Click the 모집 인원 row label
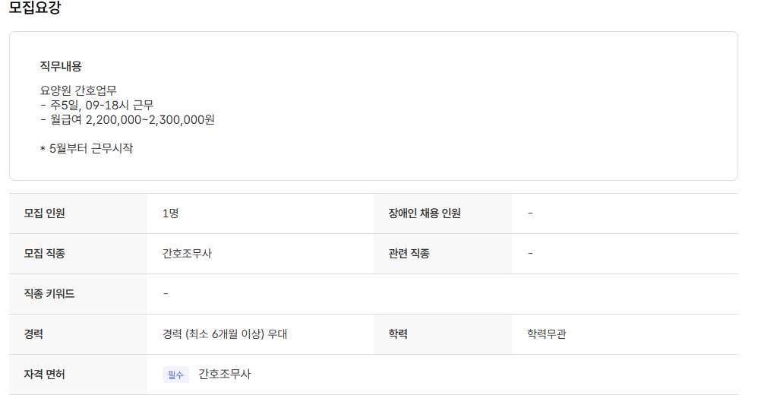The height and width of the screenshot is (411, 780). [45, 213]
